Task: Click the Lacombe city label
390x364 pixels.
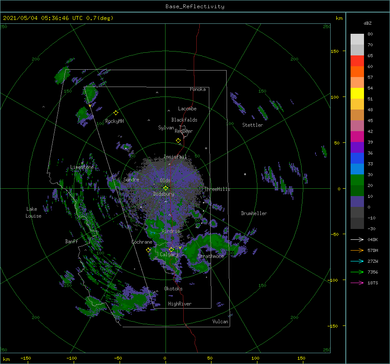Action: [x=187, y=109]
